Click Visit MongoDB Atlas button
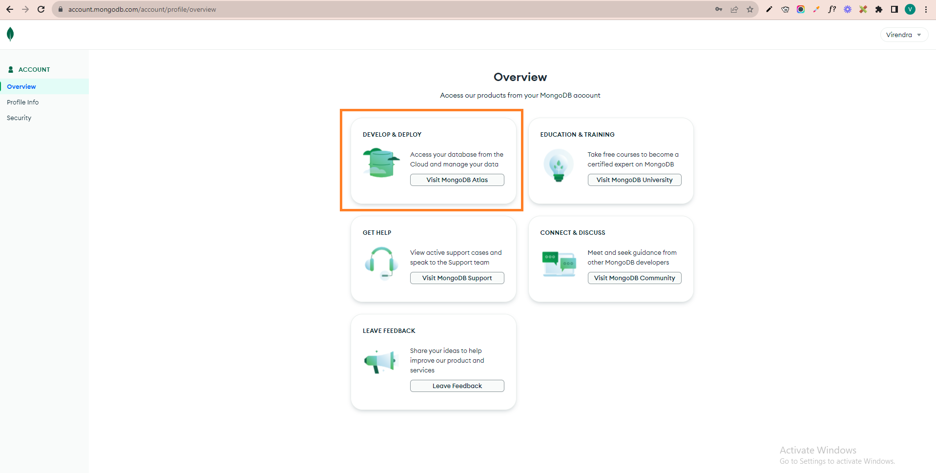The width and height of the screenshot is (936, 473). click(457, 180)
